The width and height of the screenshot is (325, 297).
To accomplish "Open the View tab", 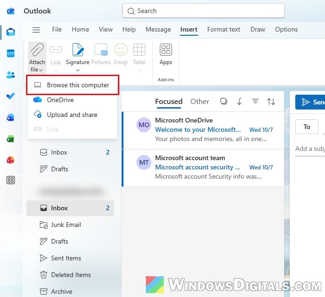I will [x=106, y=29].
